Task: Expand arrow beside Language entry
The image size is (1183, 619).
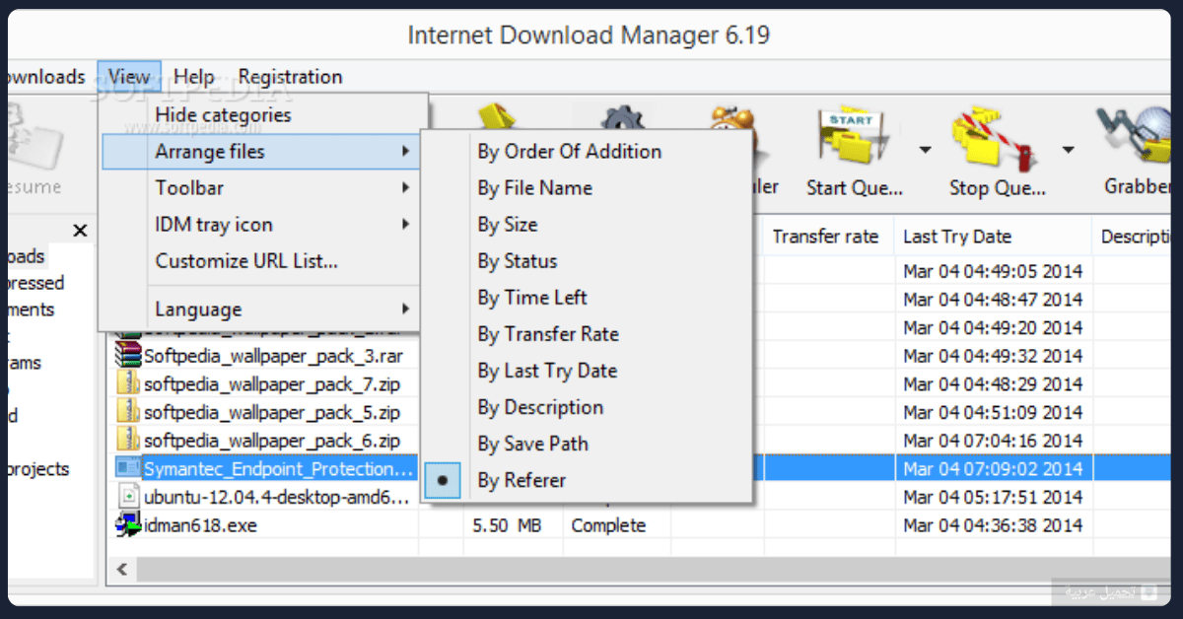Action: pyautogui.click(x=405, y=309)
